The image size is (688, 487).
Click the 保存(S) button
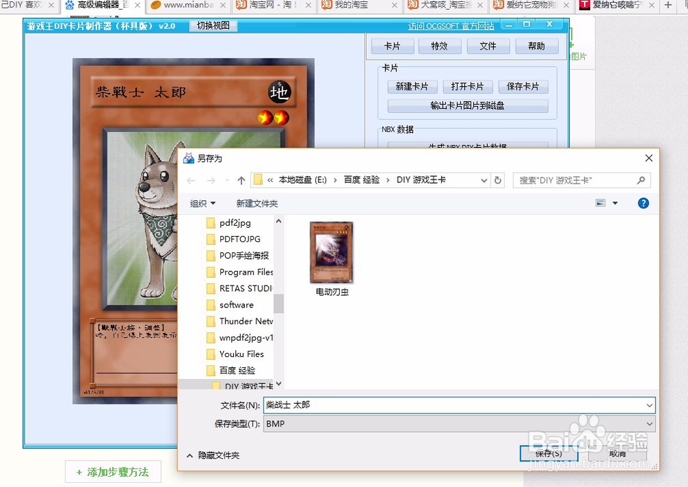(548, 453)
